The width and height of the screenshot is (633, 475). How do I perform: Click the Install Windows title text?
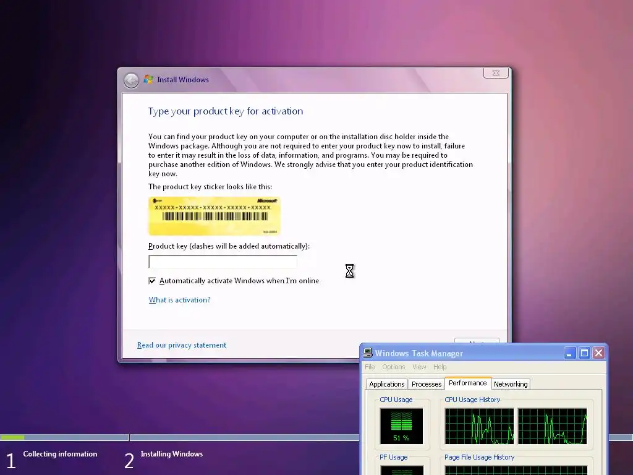183,80
